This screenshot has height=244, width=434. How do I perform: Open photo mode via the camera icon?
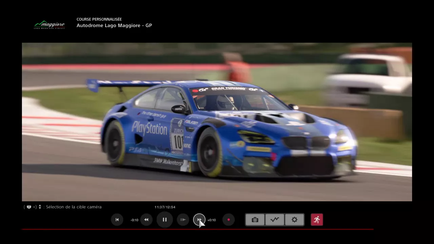click(255, 220)
